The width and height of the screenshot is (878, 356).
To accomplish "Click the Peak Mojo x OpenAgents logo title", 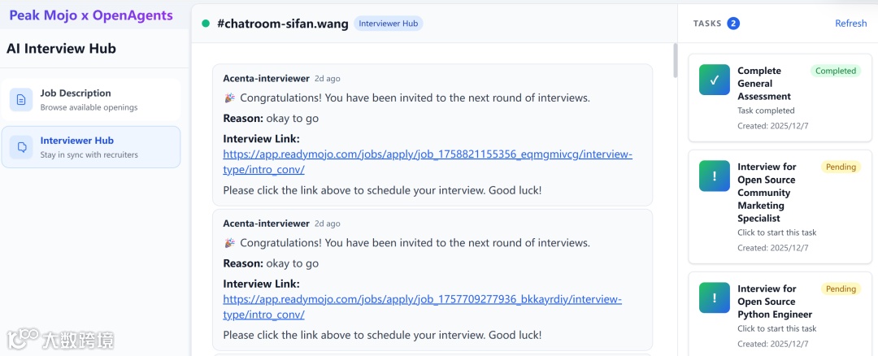I will [x=91, y=15].
